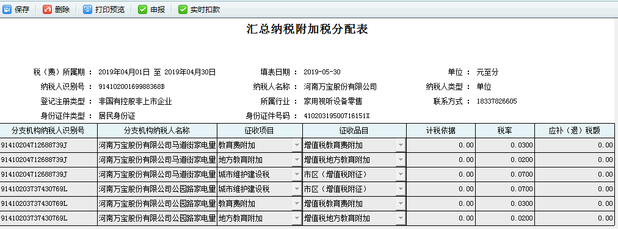Click the 保存 save disk icon

(x=7, y=10)
